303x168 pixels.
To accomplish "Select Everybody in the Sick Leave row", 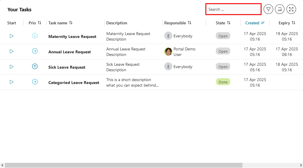I will (x=183, y=67).
